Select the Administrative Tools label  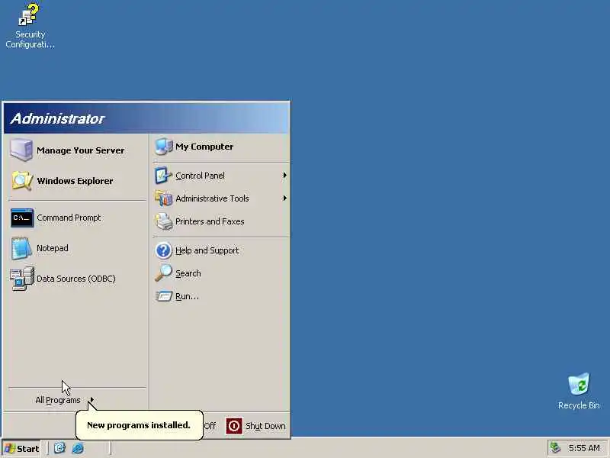click(212, 198)
